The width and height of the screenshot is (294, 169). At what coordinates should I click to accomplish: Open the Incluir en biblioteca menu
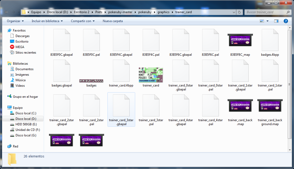click(x=47, y=21)
